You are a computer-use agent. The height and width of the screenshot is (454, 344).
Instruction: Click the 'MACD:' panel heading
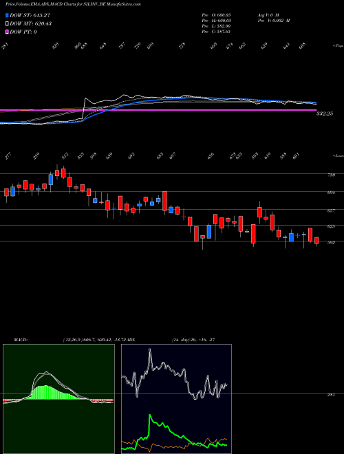(20, 340)
